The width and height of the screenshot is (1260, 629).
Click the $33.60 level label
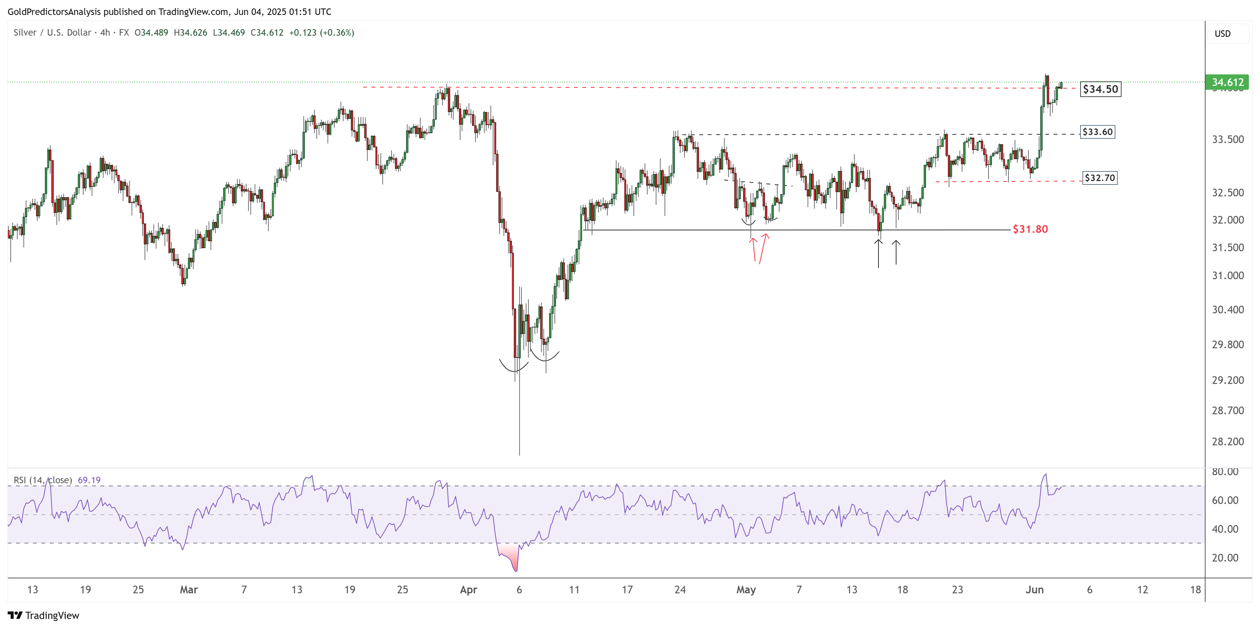tap(1097, 132)
